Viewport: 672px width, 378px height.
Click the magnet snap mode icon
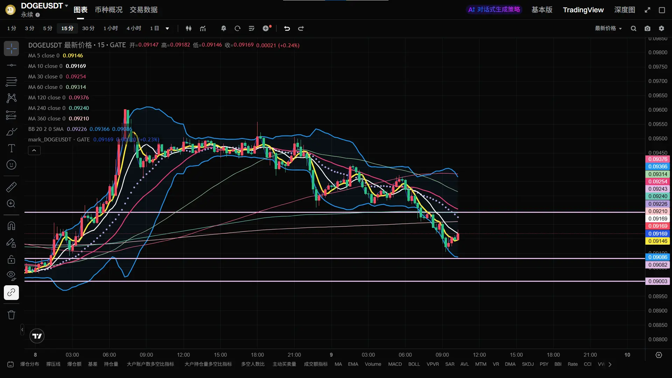coord(11,226)
